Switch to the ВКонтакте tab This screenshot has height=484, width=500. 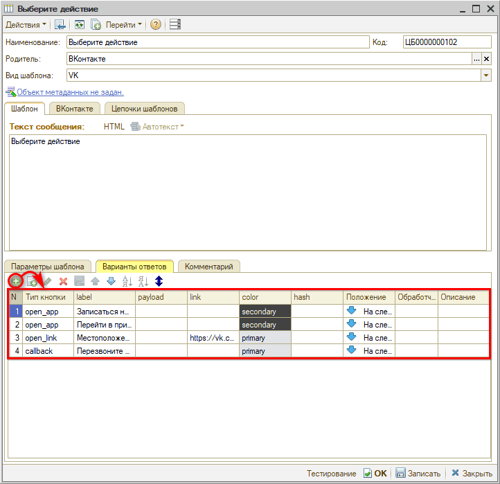(x=76, y=109)
